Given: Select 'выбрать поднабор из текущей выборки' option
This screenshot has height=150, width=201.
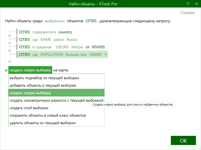Looking at the screenshot, I should click(x=44, y=78).
